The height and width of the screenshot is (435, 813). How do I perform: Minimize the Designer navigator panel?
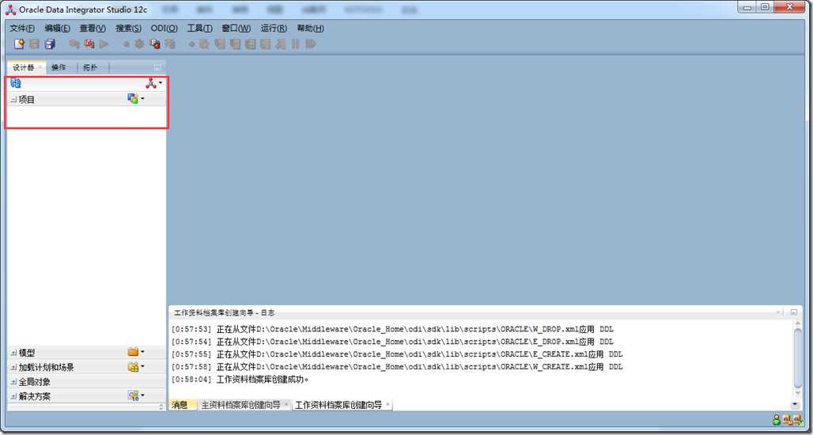[x=157, y=67]
